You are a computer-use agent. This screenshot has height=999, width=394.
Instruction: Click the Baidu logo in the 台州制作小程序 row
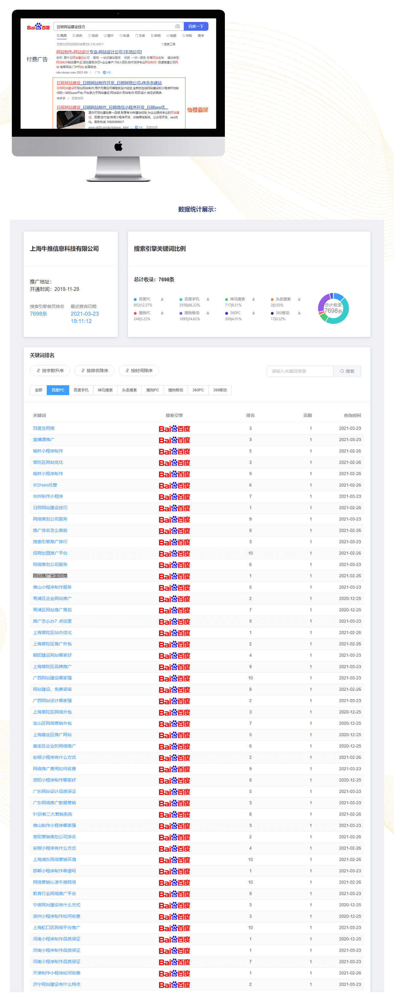(x=174, y=497)
